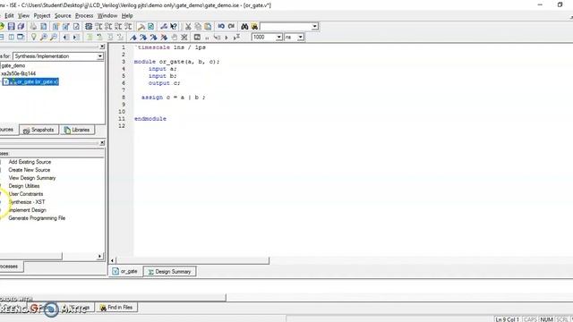The height and width of the screenshot is (322, 573).
Task: Click the Undo arrow icon
Action: click(221, 26)
